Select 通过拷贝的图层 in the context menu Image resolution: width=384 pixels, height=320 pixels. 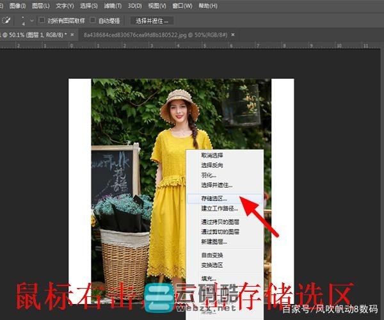[x=220, y=221]
